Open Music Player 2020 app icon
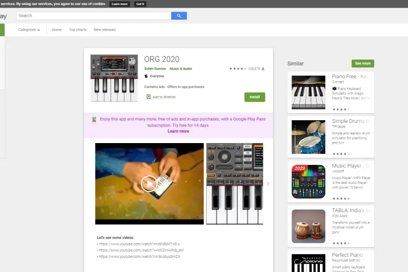This screenshot has height=272, width=408. (x=308, y=182)
